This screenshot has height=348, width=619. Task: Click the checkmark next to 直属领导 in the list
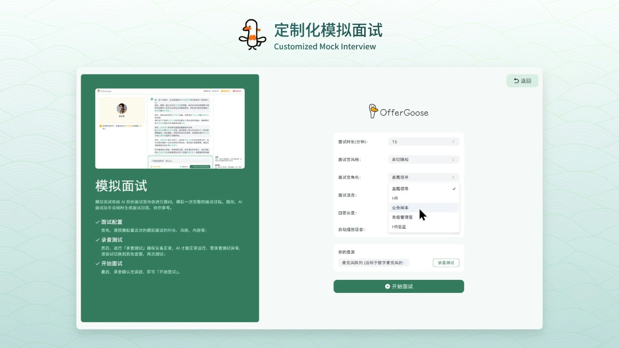point(454,188)
